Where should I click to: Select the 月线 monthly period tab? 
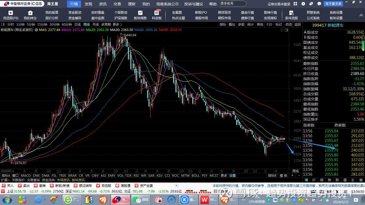pyautogui.click(x=95, y=25)
